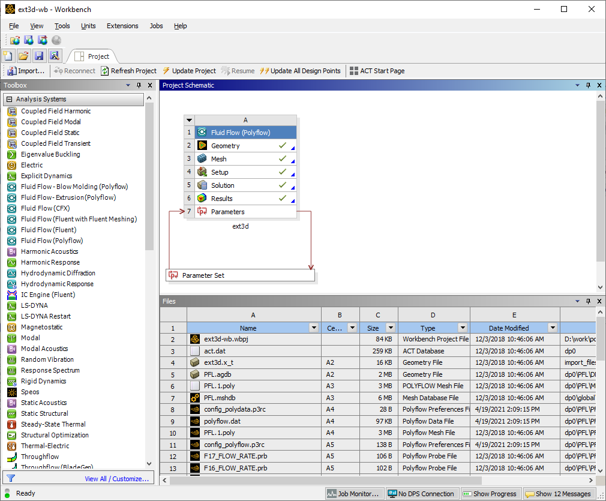The width and height of the screenshot is (606, 501).
Task: Click the Parameter Set bar in the schematic
Action: coord(240,275)
